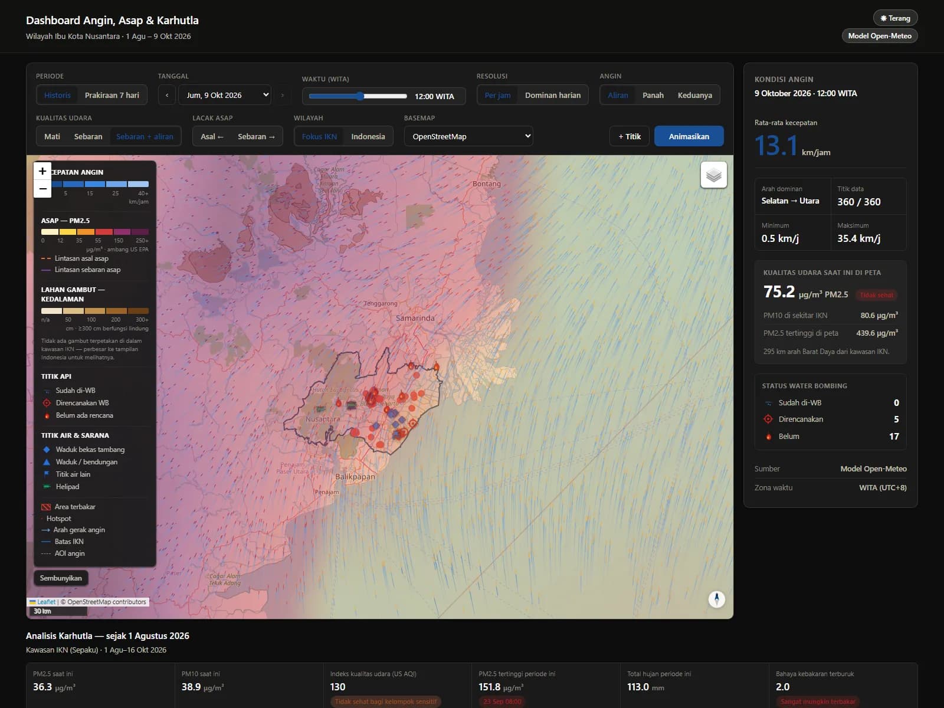This screenshot has width=944, height=708.
Task: Select Per jam resolution
Action: click(x=497, y=95)
